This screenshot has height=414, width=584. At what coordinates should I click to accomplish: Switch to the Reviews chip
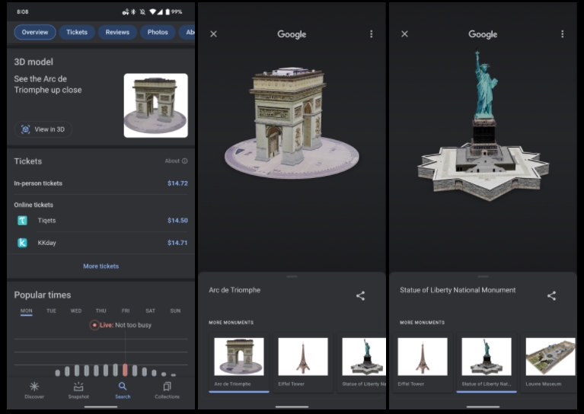click(117, 32)
